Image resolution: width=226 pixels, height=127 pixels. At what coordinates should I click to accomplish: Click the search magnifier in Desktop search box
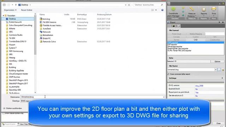[x=162, y=5]
